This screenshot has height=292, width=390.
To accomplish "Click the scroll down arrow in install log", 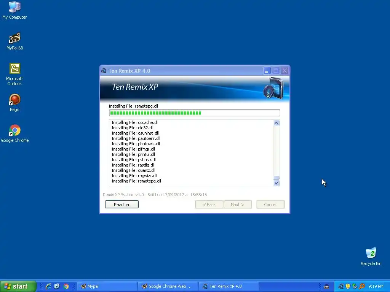I will [277, 183].
